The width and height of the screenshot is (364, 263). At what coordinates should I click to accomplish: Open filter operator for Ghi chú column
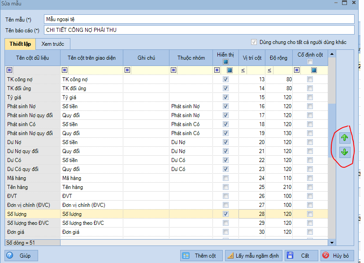pyautogui.click(x=127, y=70)
